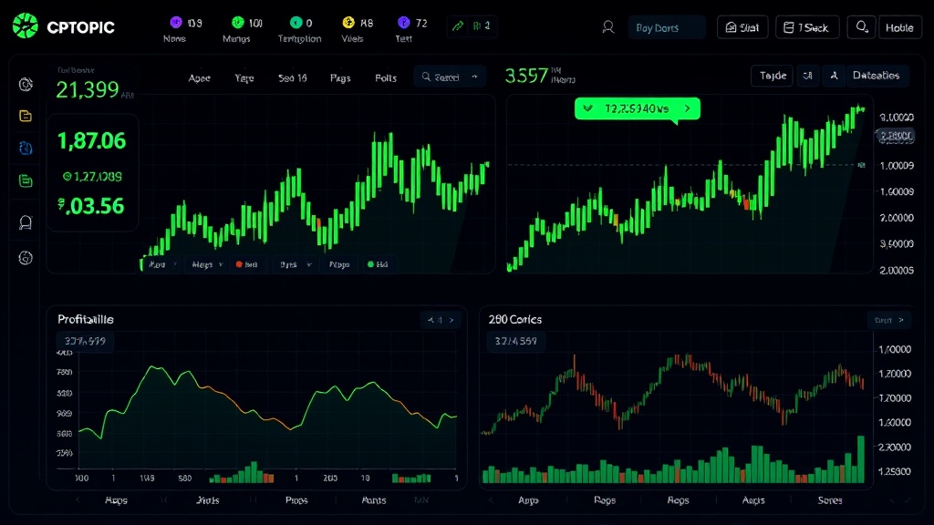Click the highlighted price label on right axis

tap(896, 136)
